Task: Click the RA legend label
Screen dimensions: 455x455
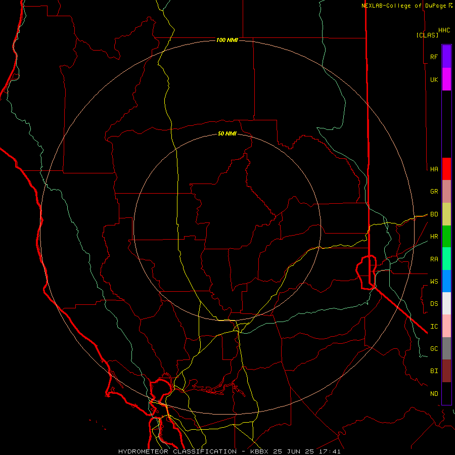Action: pos(434,259)
